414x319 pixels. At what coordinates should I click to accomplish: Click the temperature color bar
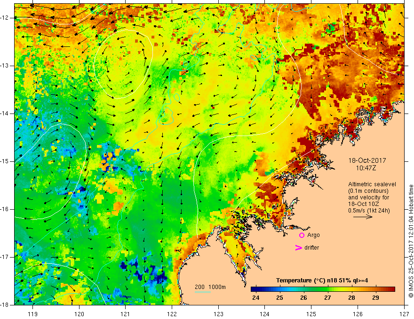point(323,289)
